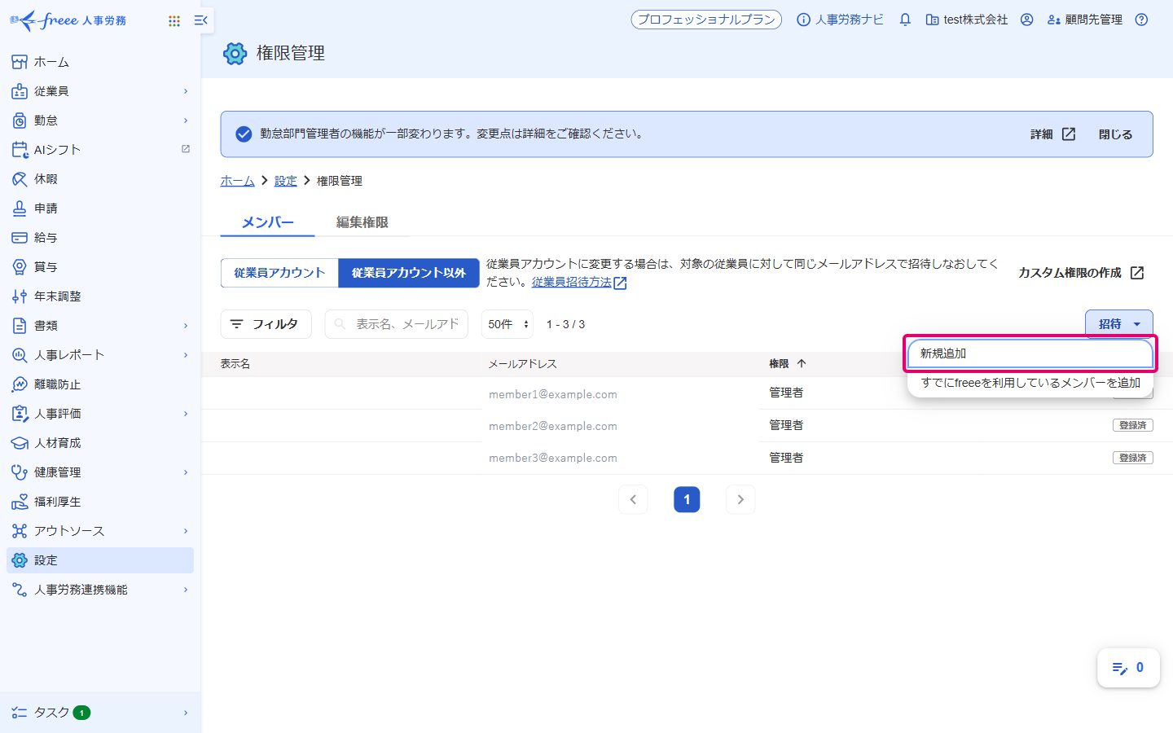
Task: Open カスタム権限の作成 link
Action: (x=1081, y=273)
